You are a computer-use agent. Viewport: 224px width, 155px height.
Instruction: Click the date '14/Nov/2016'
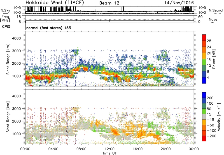[x=179, y=3]
